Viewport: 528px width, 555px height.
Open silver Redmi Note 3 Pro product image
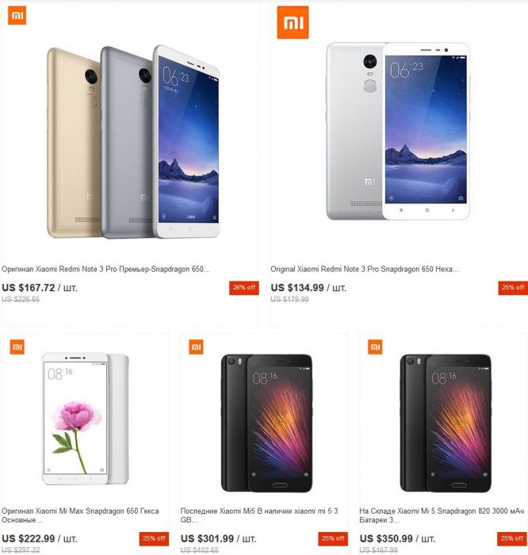(398, 131)
